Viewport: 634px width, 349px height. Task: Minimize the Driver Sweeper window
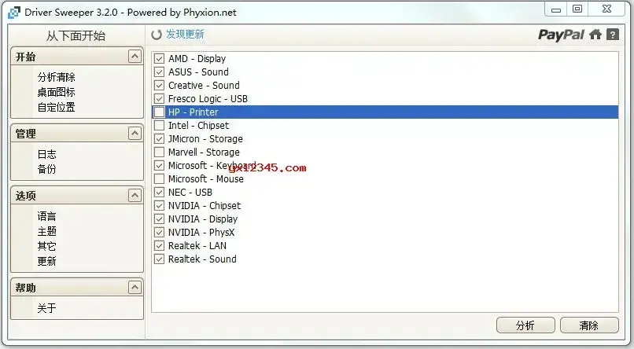tap(556, 9)
